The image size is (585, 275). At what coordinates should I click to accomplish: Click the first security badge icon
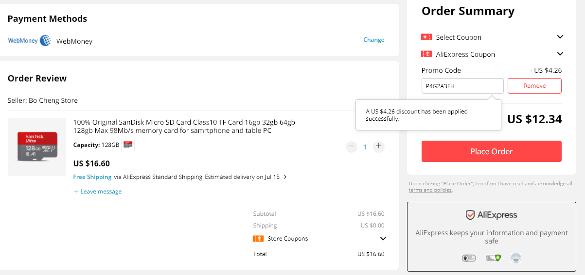(x=469, y=258)
